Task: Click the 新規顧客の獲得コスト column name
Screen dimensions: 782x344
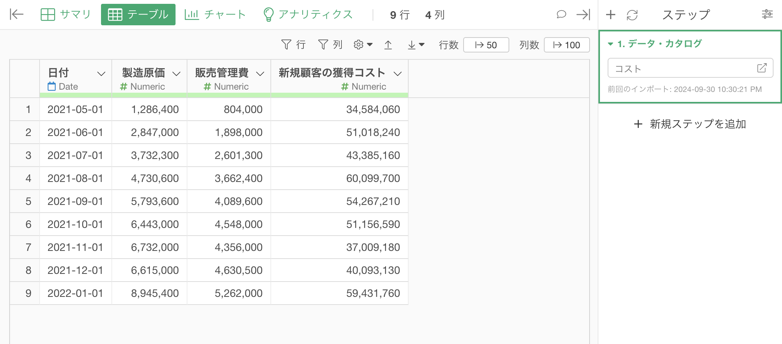Action: coord(332,73)
